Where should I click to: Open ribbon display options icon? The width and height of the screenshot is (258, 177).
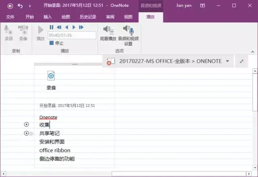[202, 6]
